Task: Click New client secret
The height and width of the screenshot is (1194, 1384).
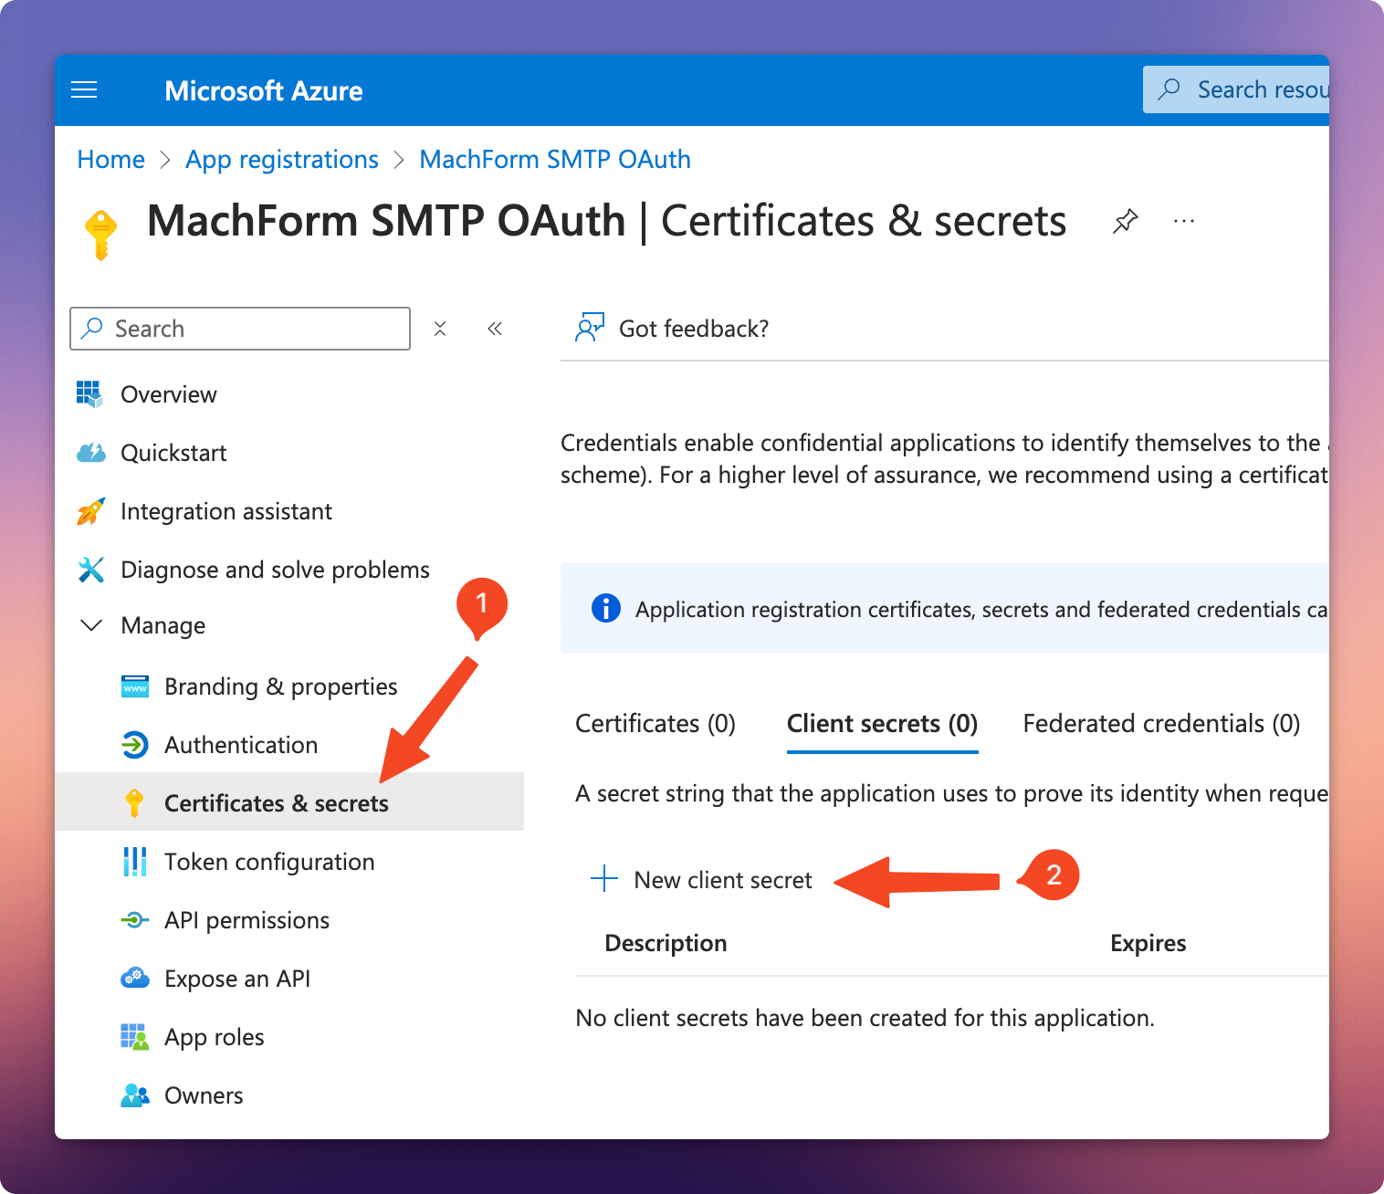Action: [x=723, y=880]
